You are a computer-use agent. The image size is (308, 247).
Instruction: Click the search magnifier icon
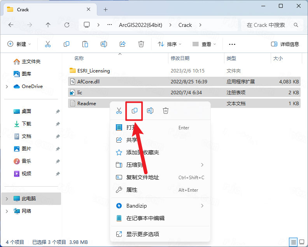[296, 25]
